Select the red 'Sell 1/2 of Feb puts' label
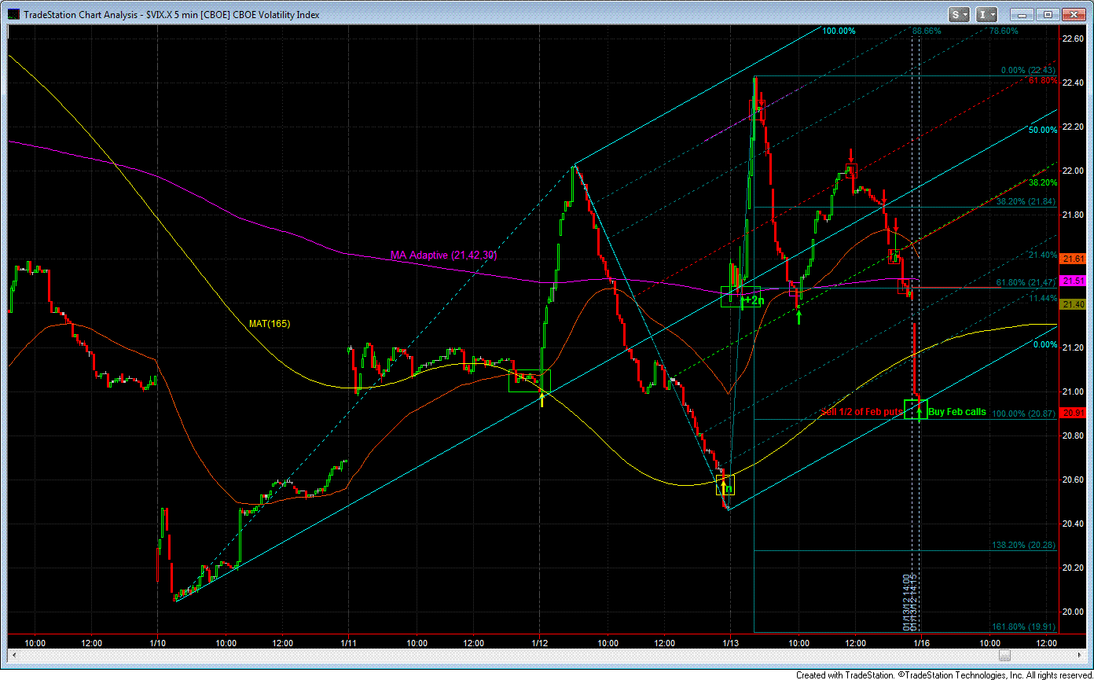The image size is (1094, 680). pyautogui.click(x=861, y=411)
